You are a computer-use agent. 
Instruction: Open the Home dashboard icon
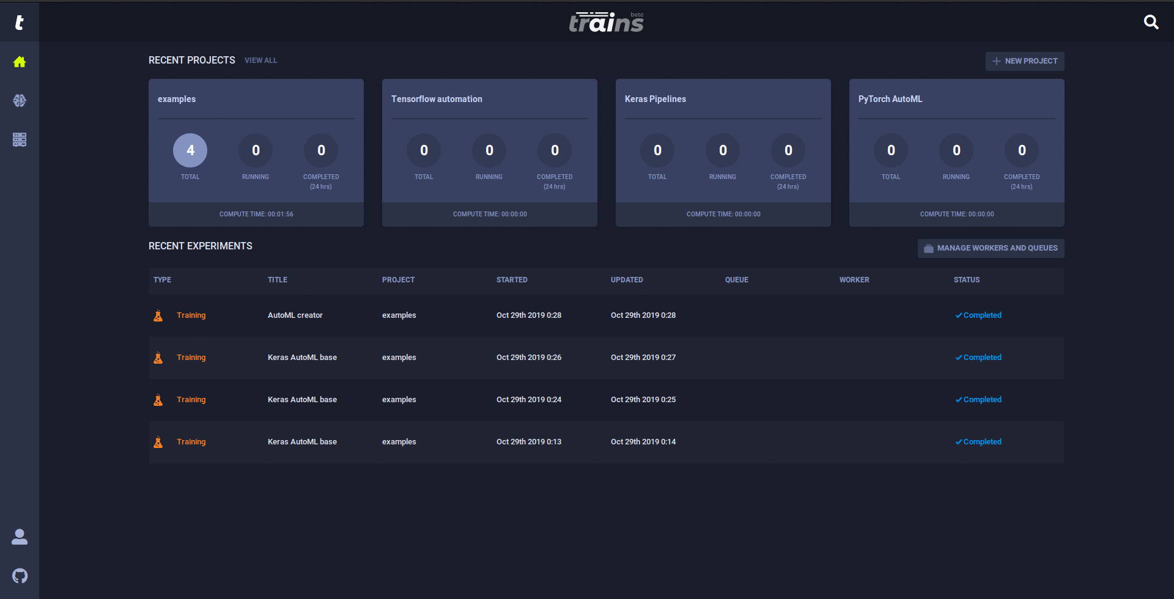pyautogui.click(x=20, y=62)
